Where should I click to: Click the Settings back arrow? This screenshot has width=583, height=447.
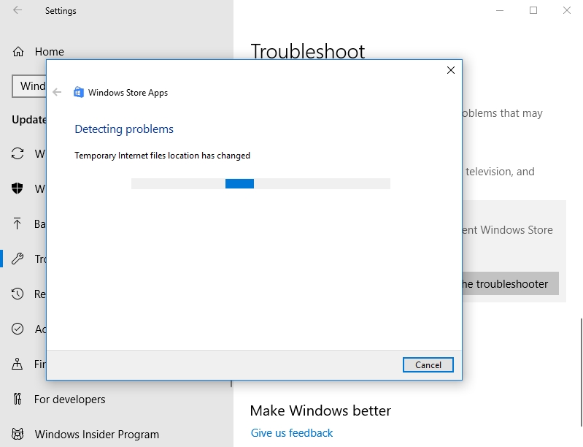click(18, 11)
